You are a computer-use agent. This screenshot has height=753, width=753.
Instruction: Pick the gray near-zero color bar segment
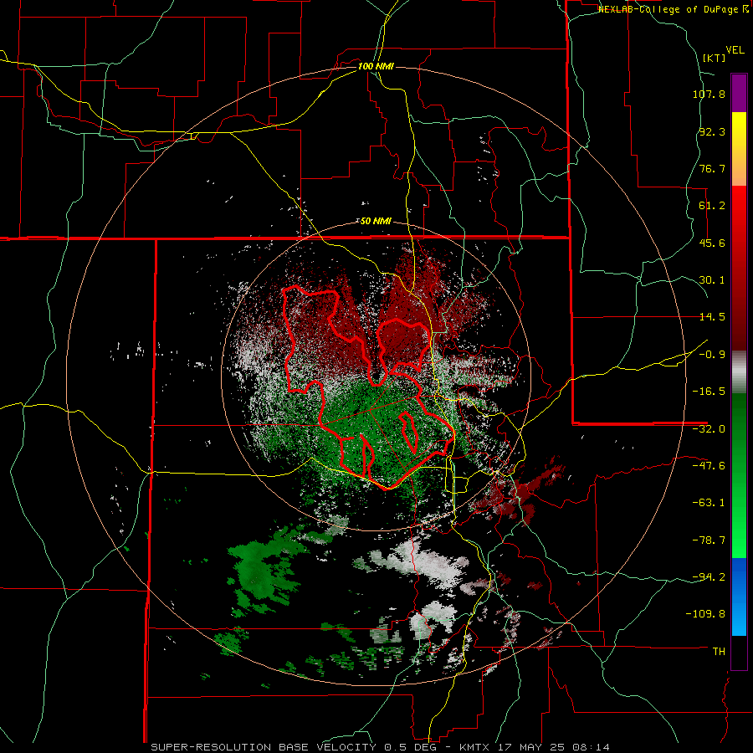[x=739, y=371]
